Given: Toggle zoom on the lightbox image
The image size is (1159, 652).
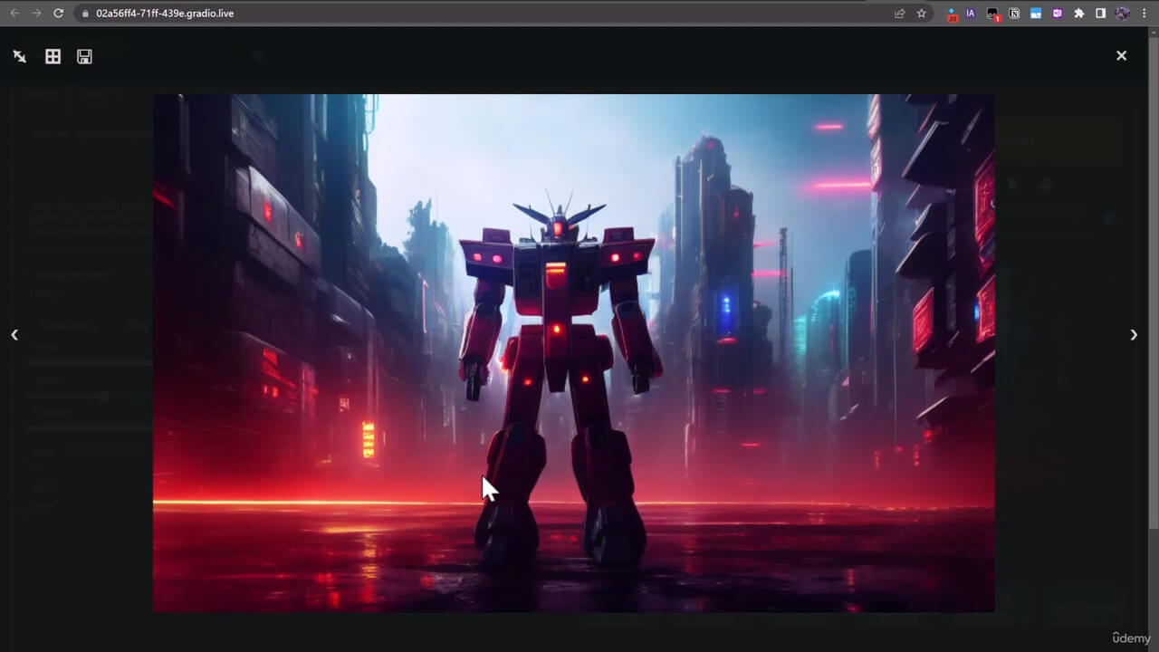Looking at the screenshot, I should (19, 56).
